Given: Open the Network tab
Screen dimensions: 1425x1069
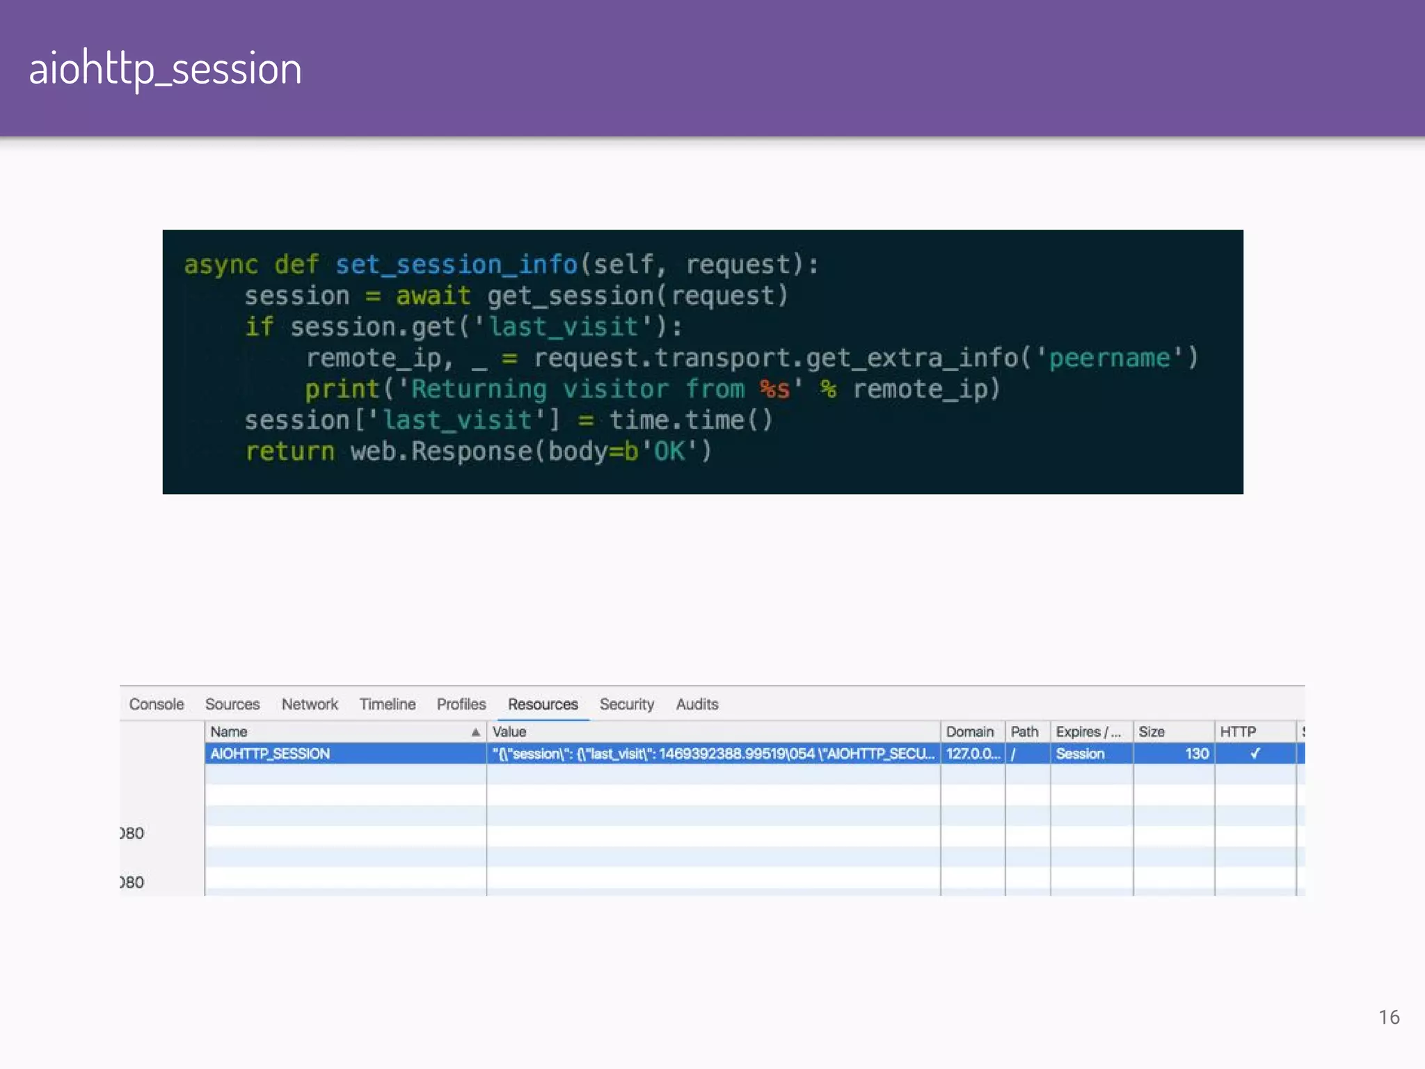Looking at the screenshot, I should pos(310,704).
